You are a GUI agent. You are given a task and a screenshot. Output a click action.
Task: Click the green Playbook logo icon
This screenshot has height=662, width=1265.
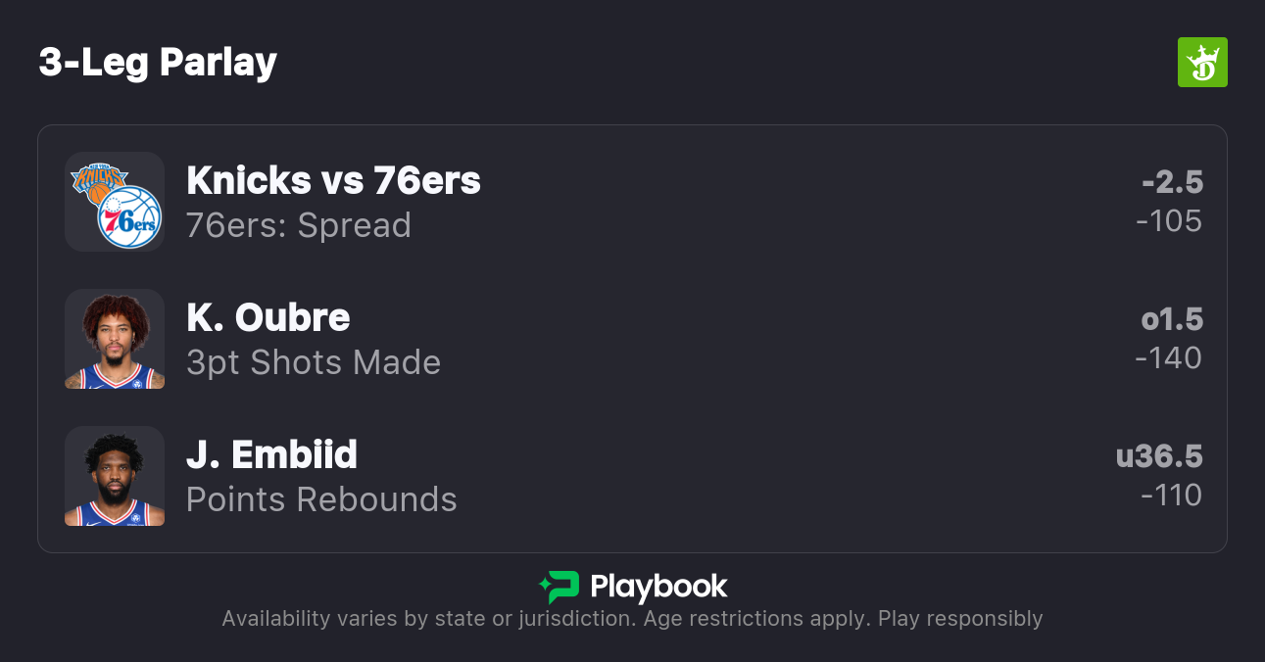pos(559,587)
